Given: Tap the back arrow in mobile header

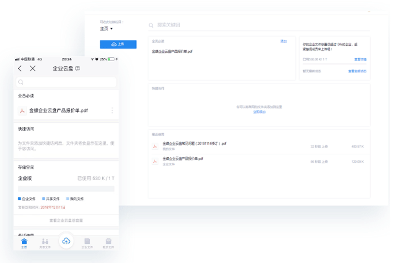Looking at the screenshot, I should click(20, 69).
